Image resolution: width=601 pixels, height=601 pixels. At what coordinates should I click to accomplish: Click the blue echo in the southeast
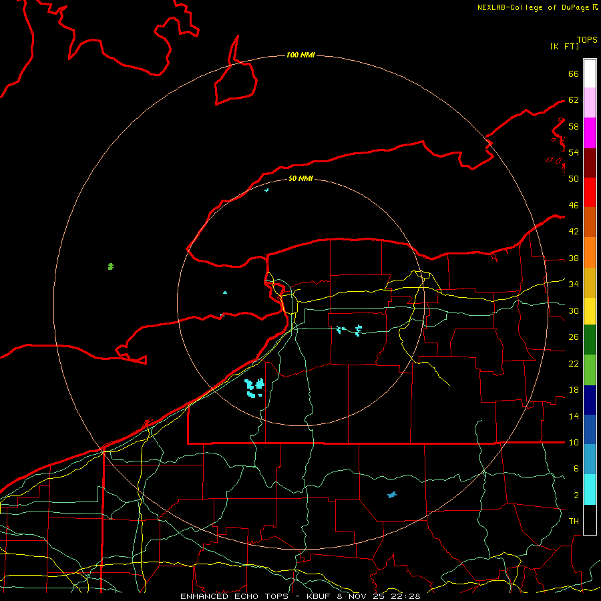[392, 495]
